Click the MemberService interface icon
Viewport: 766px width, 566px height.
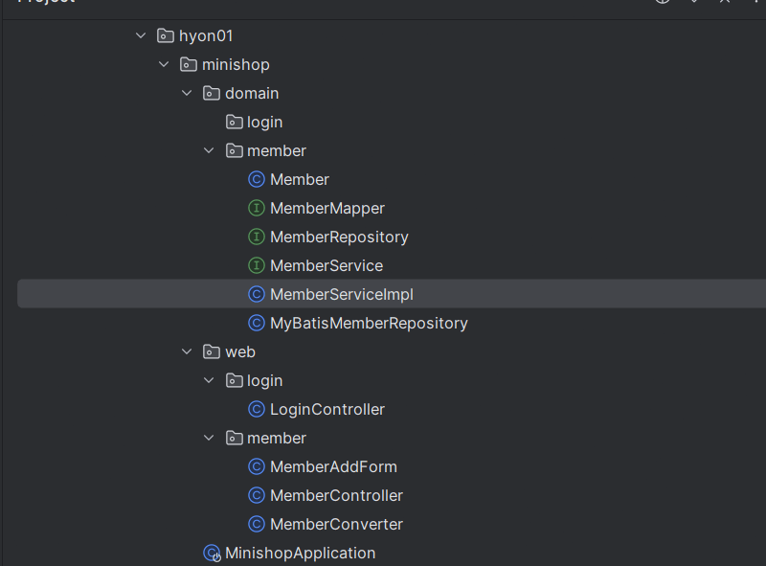(x=257, y=266)
